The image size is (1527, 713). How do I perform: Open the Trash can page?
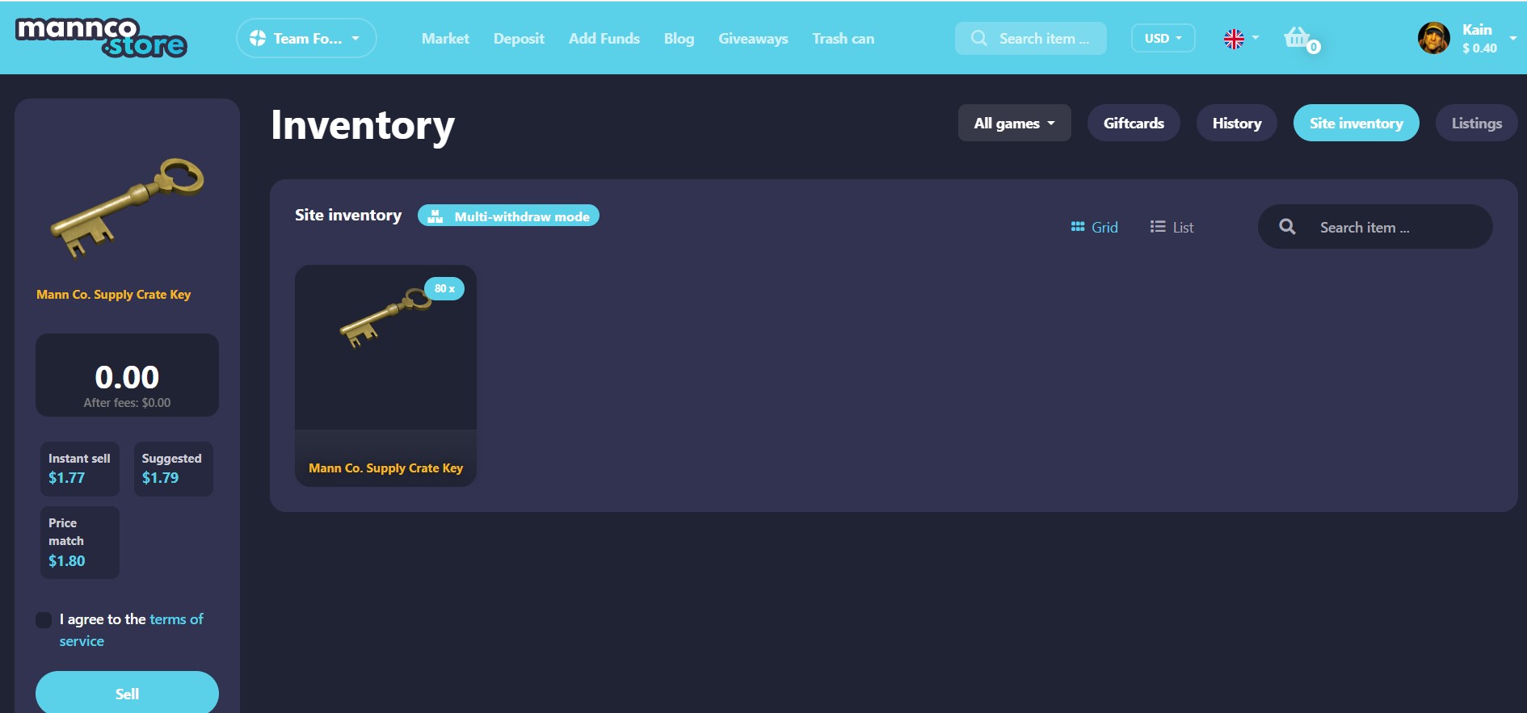tap(843, 38)
